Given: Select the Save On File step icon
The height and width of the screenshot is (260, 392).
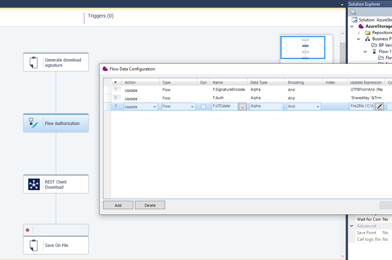Looking at the screenshot, I should tap(34, 245).
